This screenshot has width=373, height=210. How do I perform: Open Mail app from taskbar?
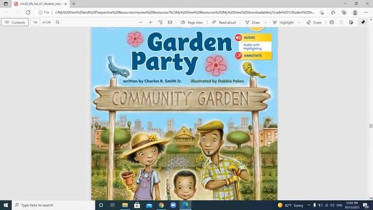point(149,205)
